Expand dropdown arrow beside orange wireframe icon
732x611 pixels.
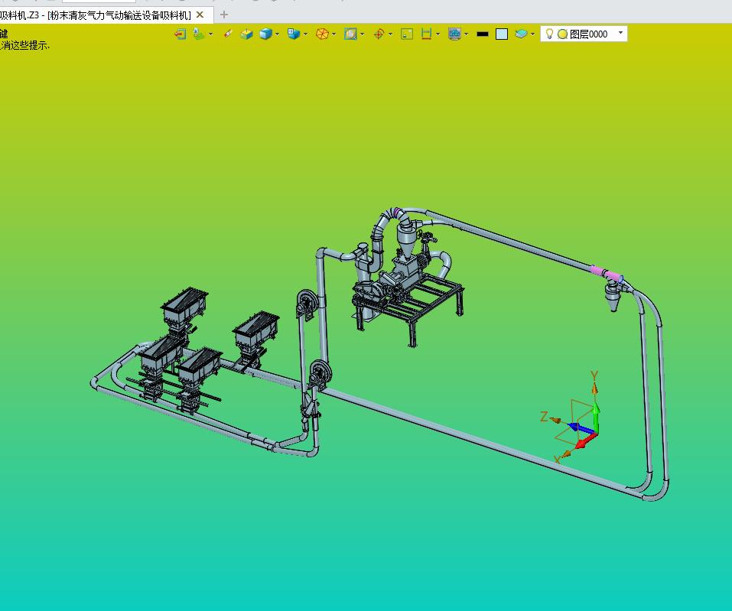point(333,34)
